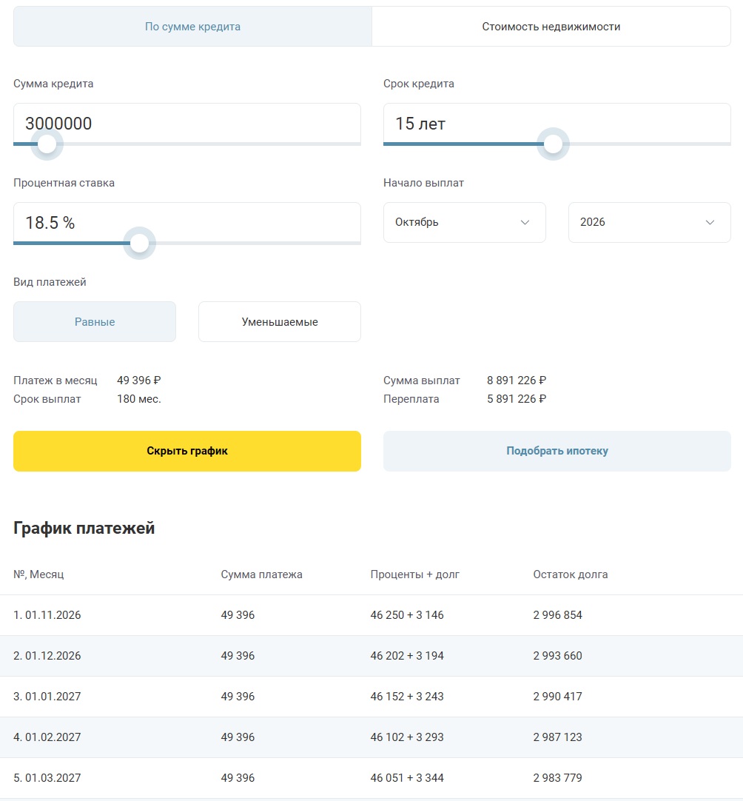Click the 46 051 + 3 344 cell
Viewport: 743px width, 801px height.
[407, 778]
